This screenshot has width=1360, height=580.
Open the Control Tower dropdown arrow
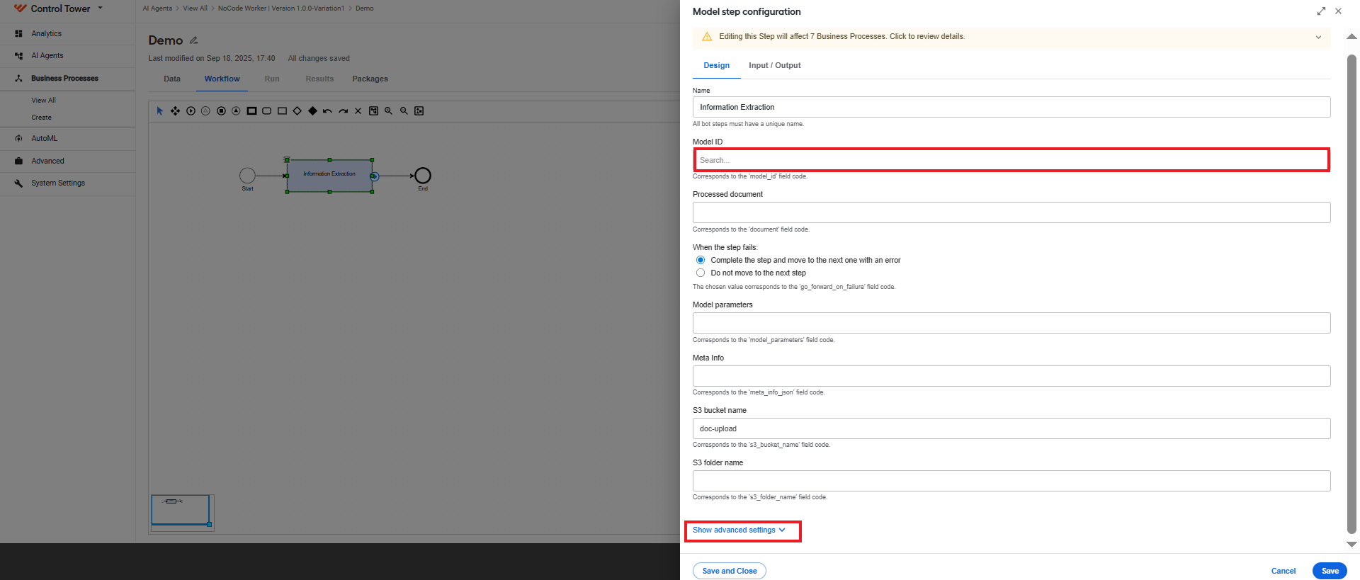[100, 8]
